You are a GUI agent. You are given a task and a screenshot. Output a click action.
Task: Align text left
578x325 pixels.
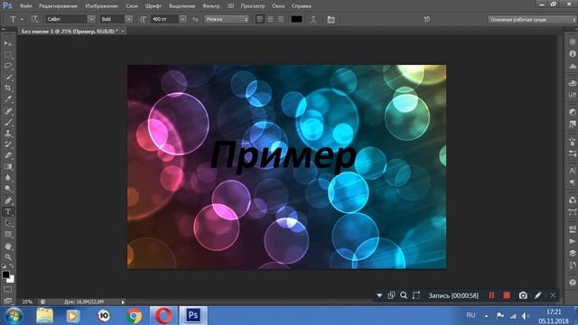point(260,19)
